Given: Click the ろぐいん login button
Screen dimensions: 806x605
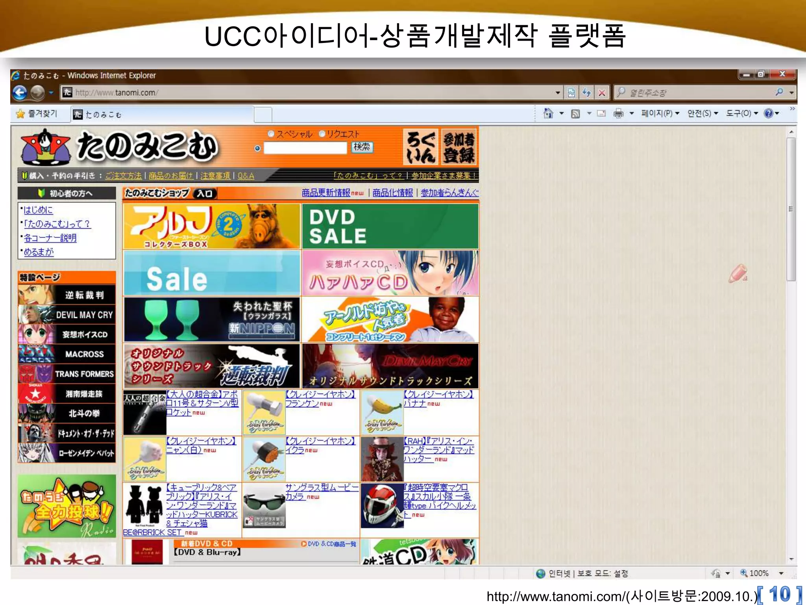Looking at the screenshot, I should (421, 147).
